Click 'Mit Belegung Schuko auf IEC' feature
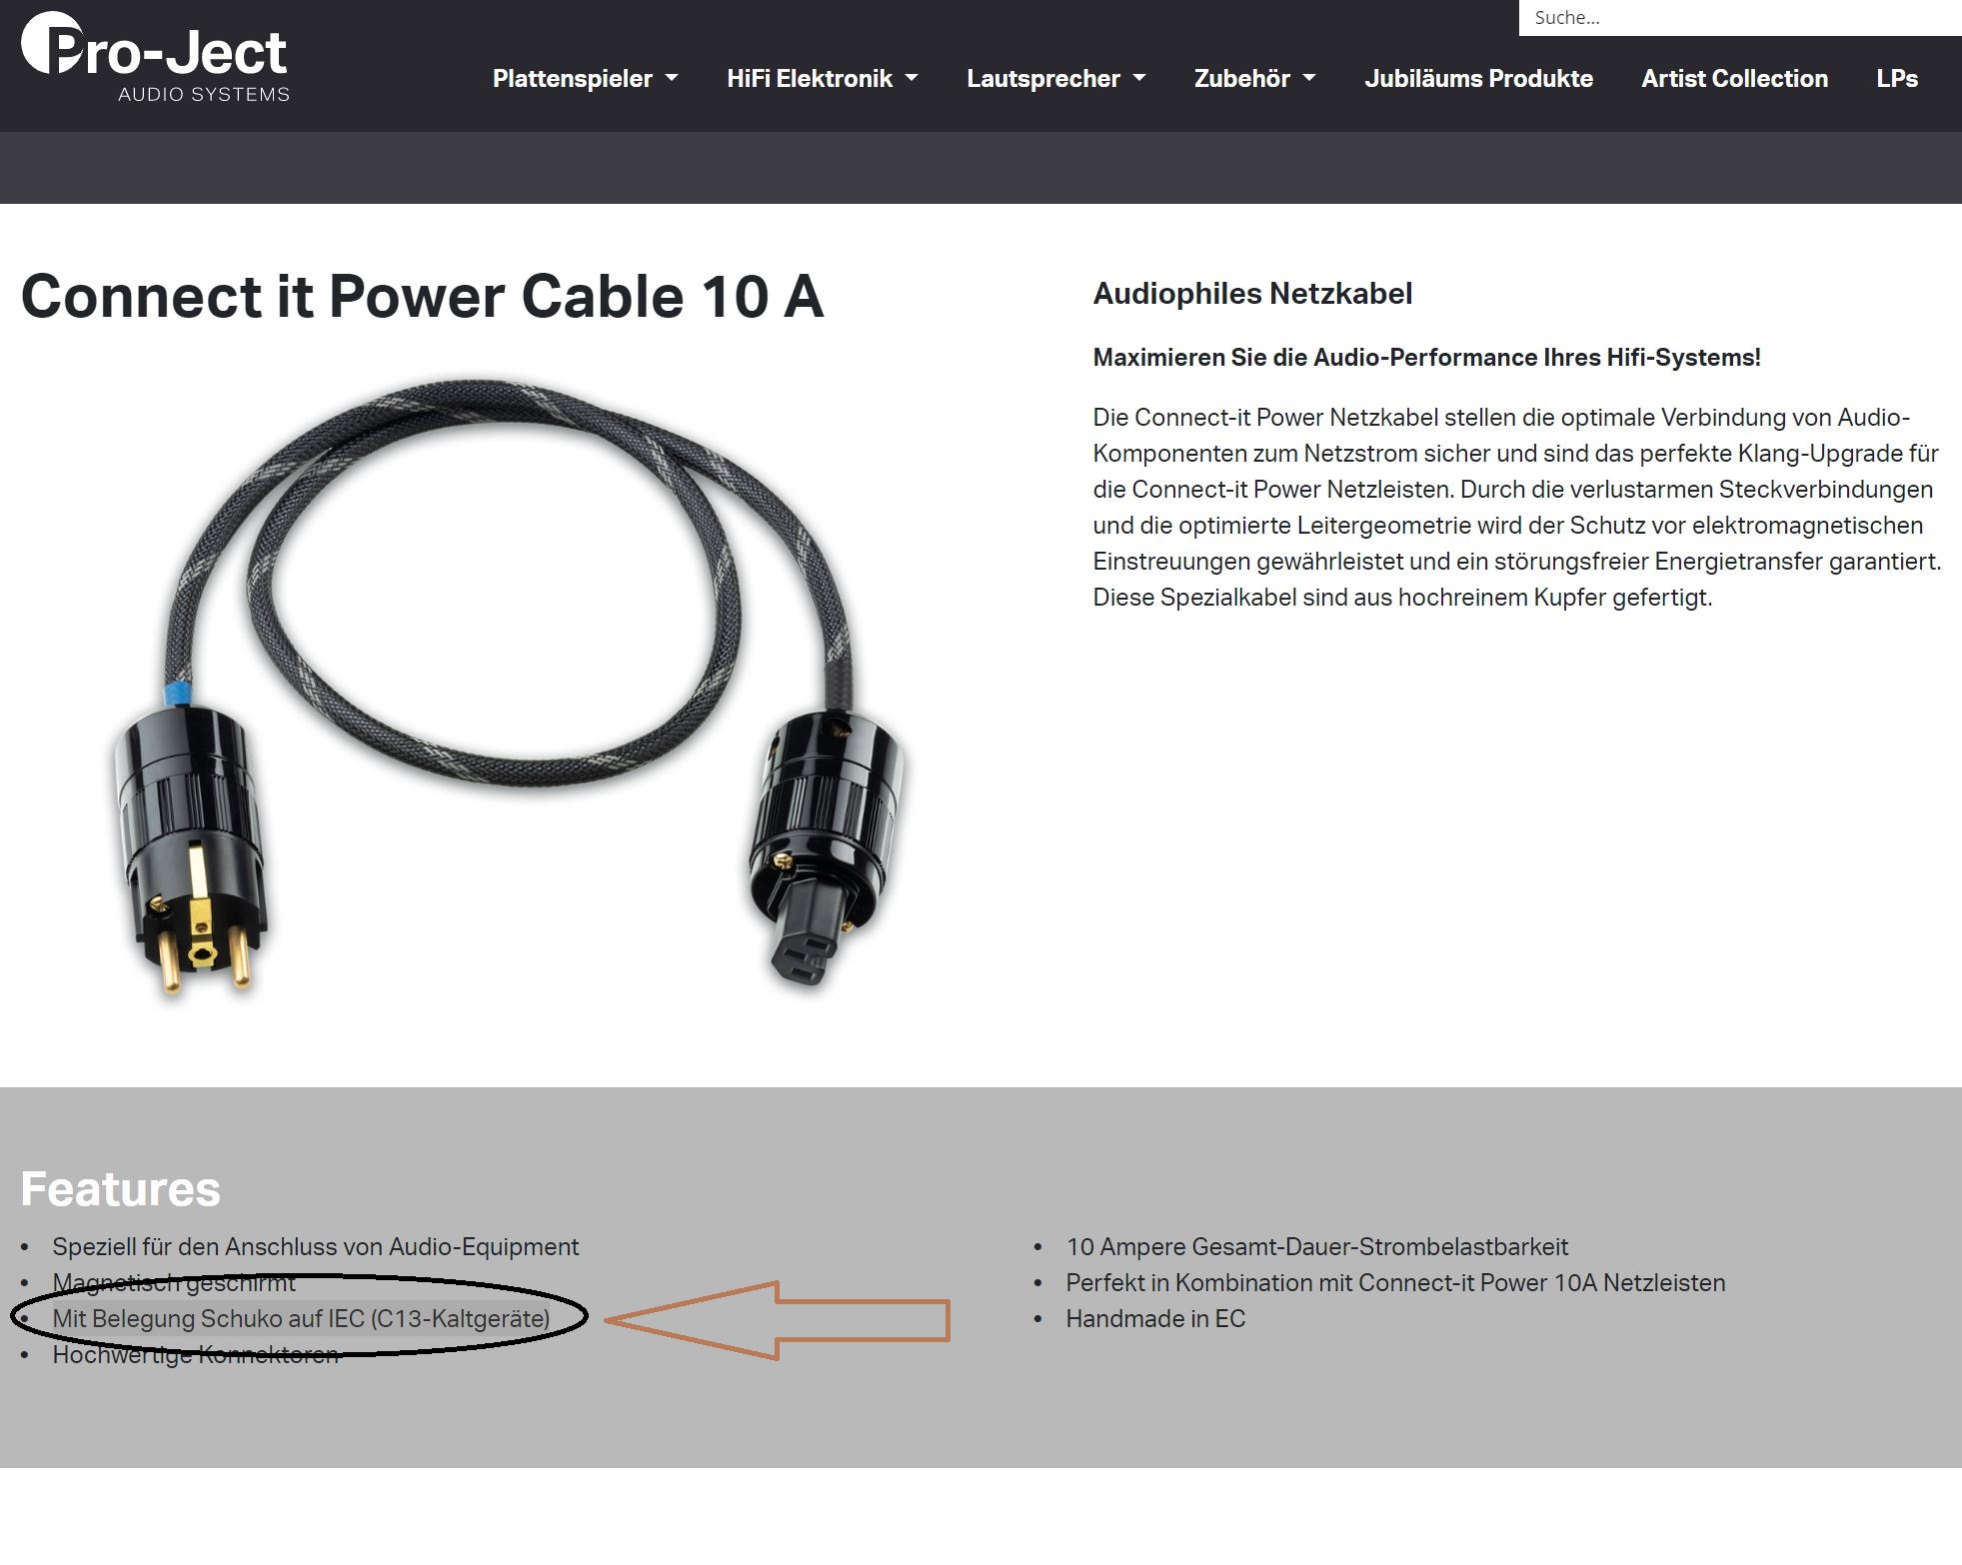 [x=301, y=1319]
